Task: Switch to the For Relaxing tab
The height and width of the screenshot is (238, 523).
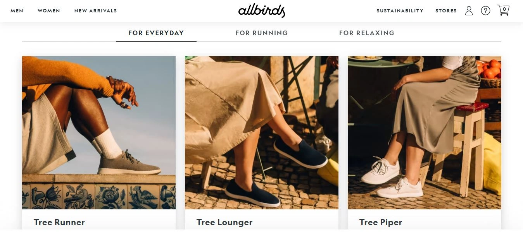Action: [366, 33]
